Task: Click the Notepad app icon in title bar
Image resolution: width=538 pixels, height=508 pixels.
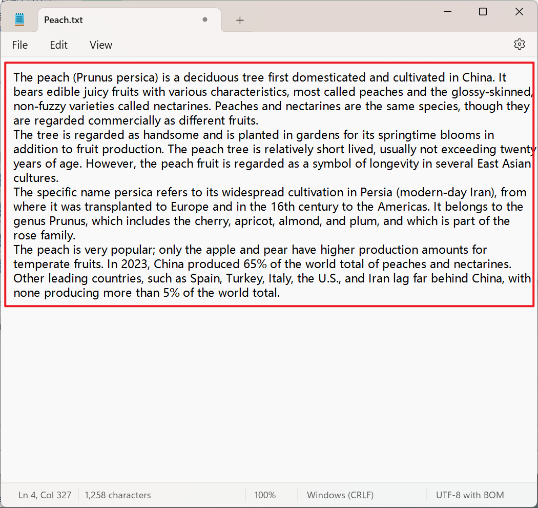Action: click(19, 19)
